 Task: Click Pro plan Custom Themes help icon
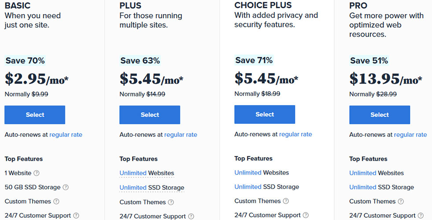click(x=401, y=202)
